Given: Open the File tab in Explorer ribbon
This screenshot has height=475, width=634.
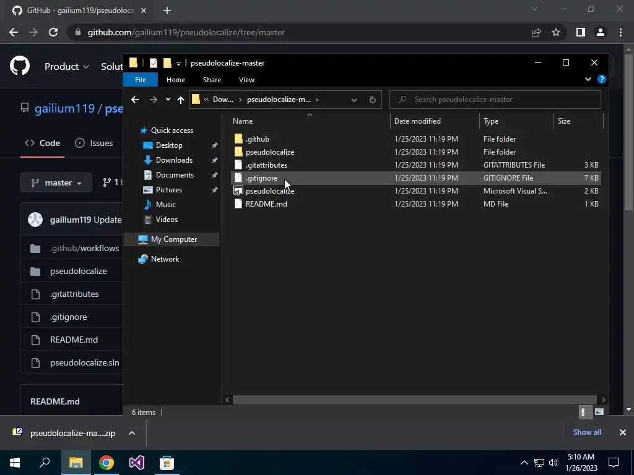Looking at the screenshot, I should 141,80.
